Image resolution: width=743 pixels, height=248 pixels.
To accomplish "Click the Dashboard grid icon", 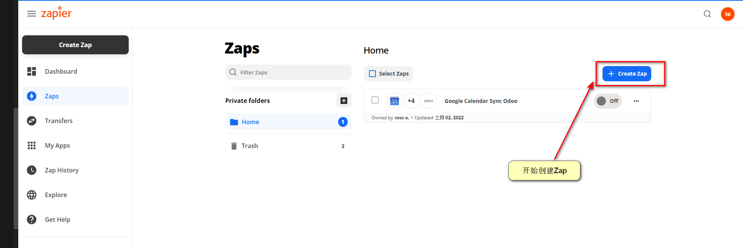I will 32,71.
